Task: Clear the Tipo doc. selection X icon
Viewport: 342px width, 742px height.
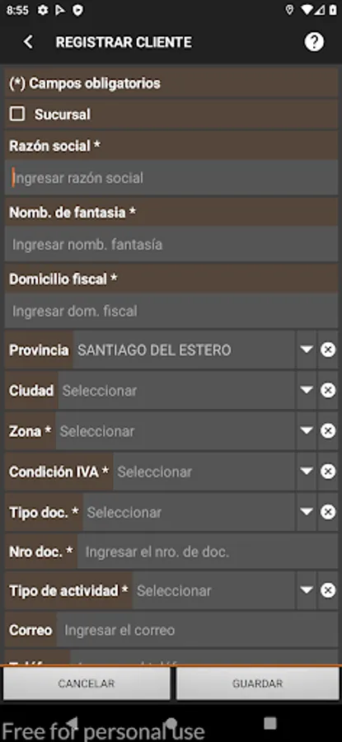Action: (328, 512)
